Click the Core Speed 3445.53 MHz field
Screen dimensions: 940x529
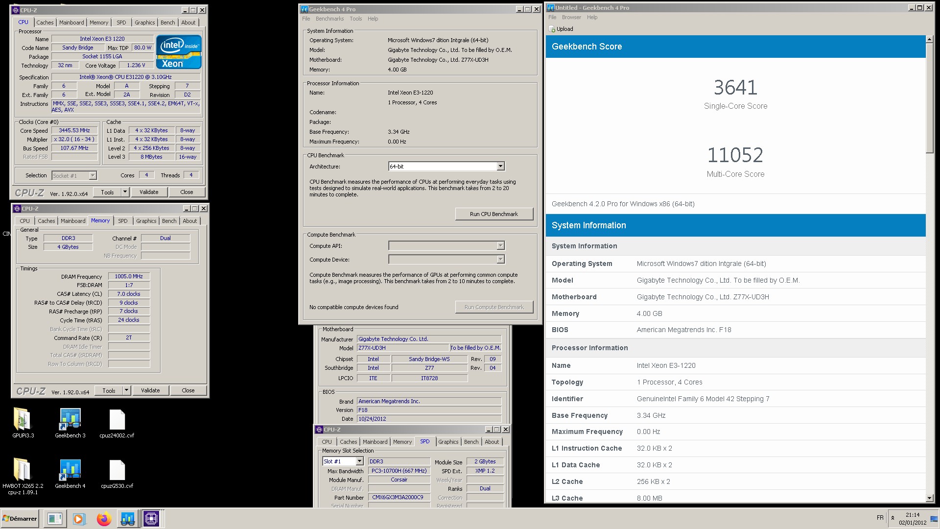74,131
